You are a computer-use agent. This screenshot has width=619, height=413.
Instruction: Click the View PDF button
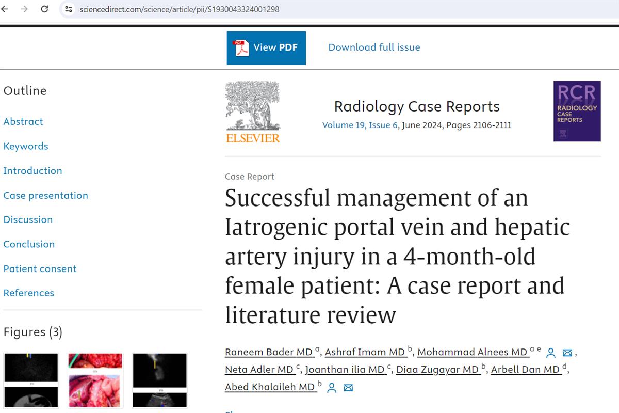[266, 47]
